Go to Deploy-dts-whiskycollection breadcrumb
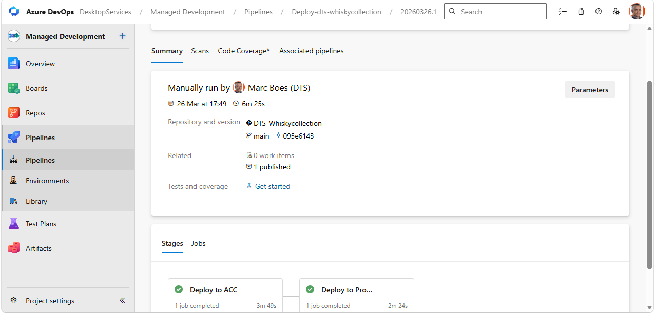The height and width of the screenshot is (314, 654). pyautogui.click(x=336, y=12)
